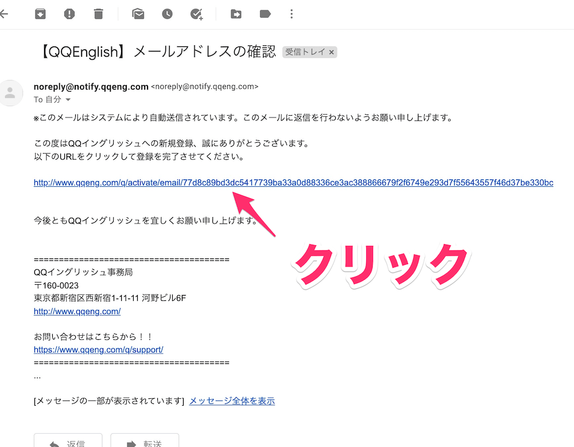Click the postal code 〒160-0023
Screen dimensions: 574x447
click(56, 285)
